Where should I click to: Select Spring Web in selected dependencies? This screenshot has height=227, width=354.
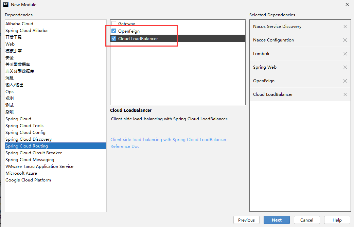pyautogui.click(x=300, y=67)
